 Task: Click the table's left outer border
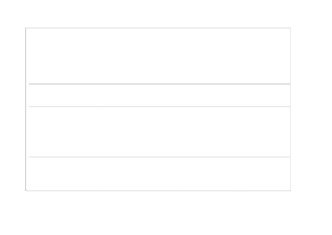point(26,109)
